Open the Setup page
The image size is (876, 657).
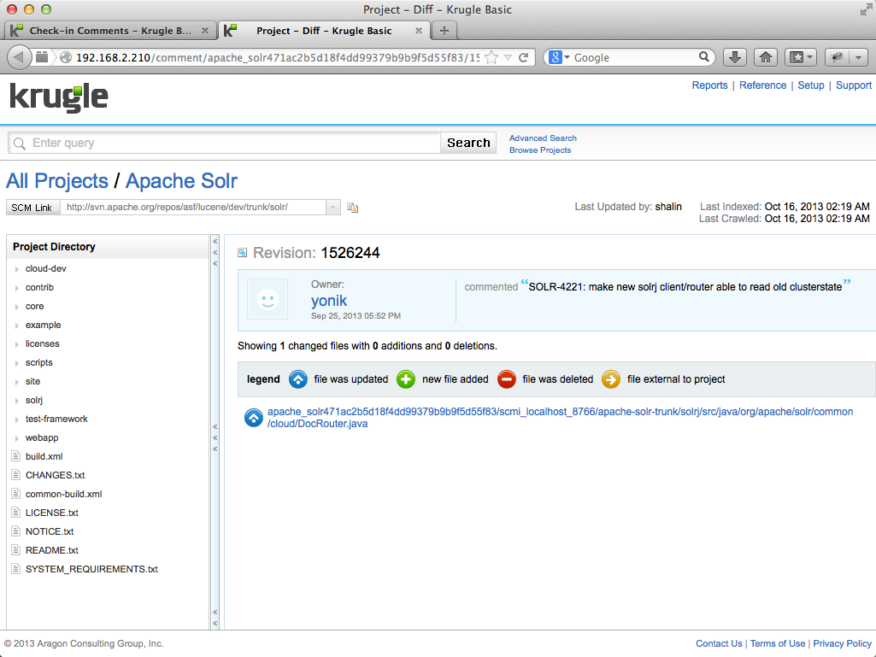(x=811, y=85)
